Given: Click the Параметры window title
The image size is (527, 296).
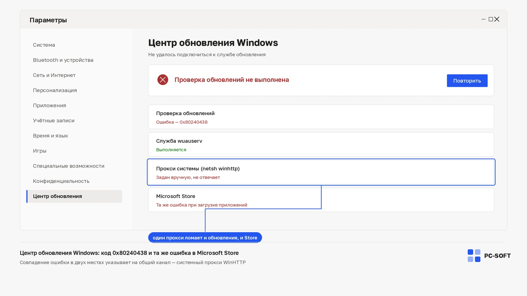Looking at the screenshot, I should pos(48,20).
